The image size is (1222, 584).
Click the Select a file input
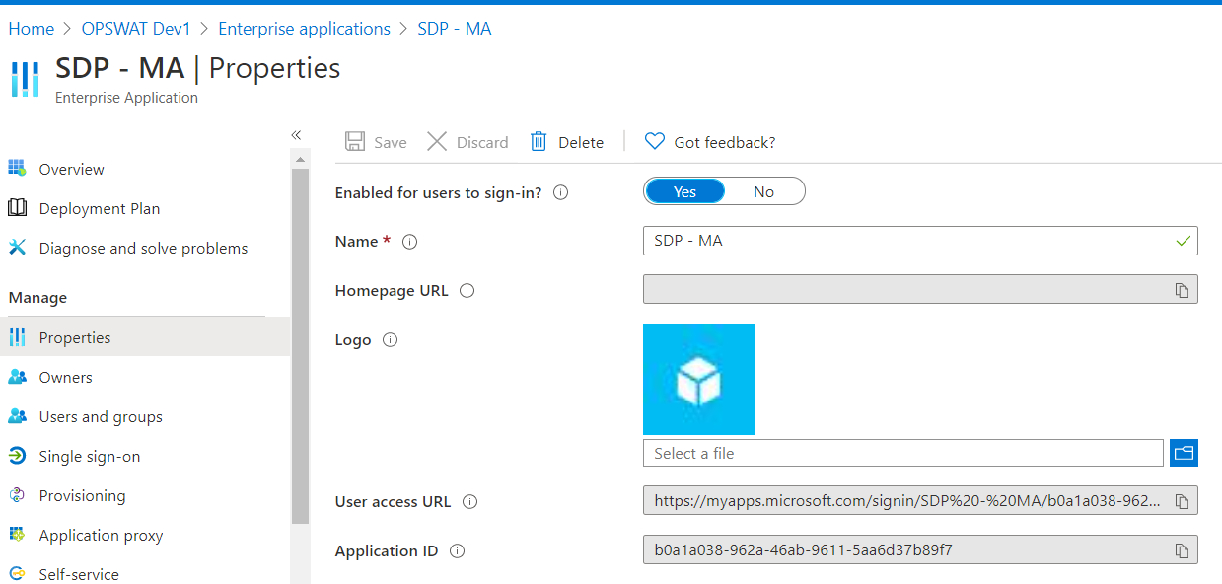click(x=902, y=453)
